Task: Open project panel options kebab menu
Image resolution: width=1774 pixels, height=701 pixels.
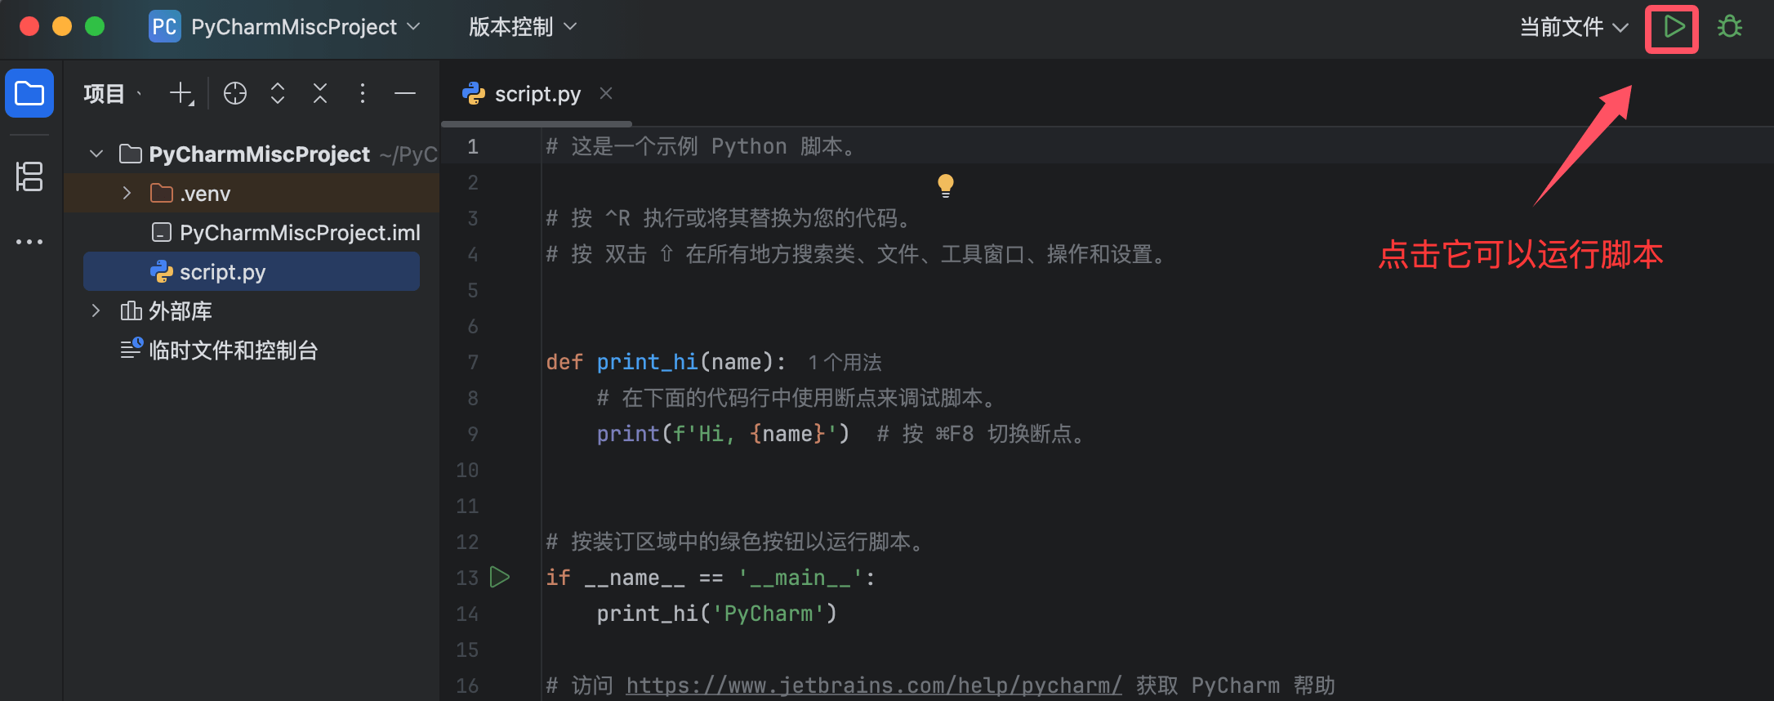Action: (x=363, y=94)
